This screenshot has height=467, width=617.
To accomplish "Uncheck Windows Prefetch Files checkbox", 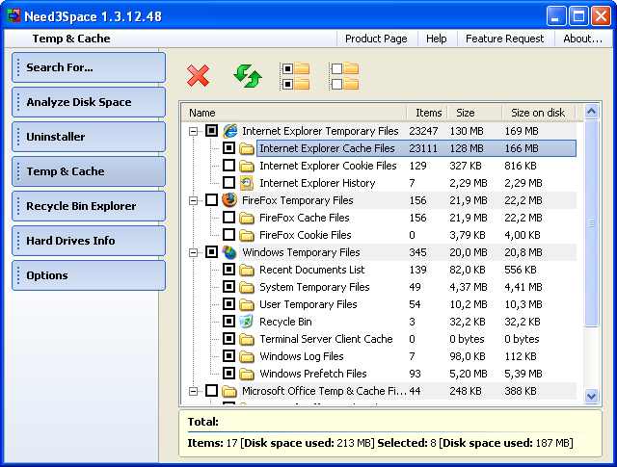I will 228,374.
